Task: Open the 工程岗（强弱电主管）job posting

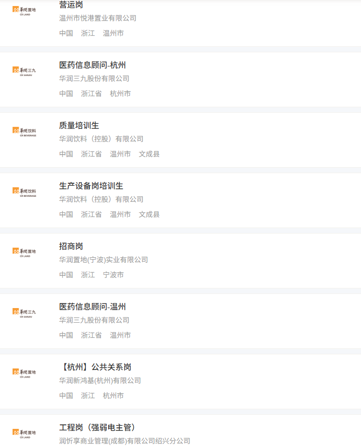Action: (97, 427)
